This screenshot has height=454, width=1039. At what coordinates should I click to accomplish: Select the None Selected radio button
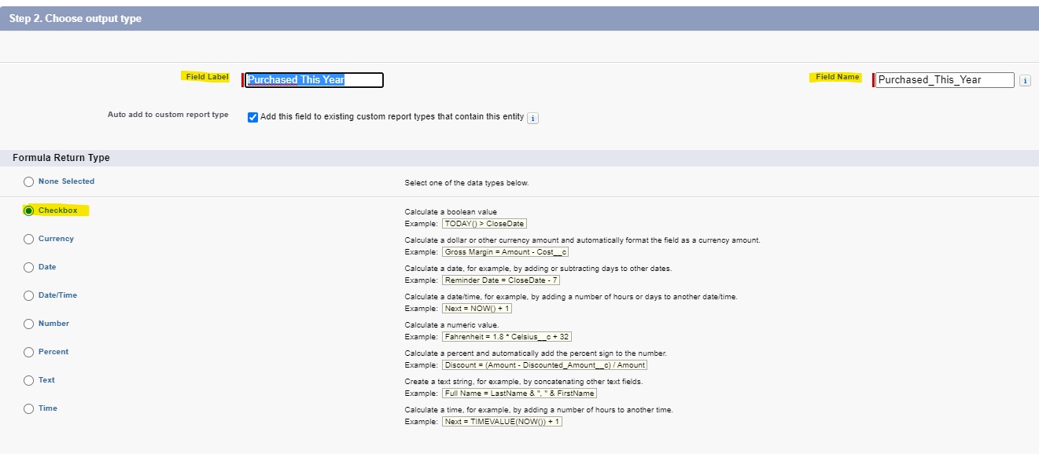(29, 181)
